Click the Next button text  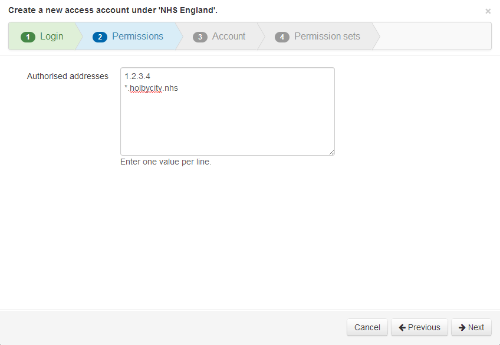tap(476, 327)
